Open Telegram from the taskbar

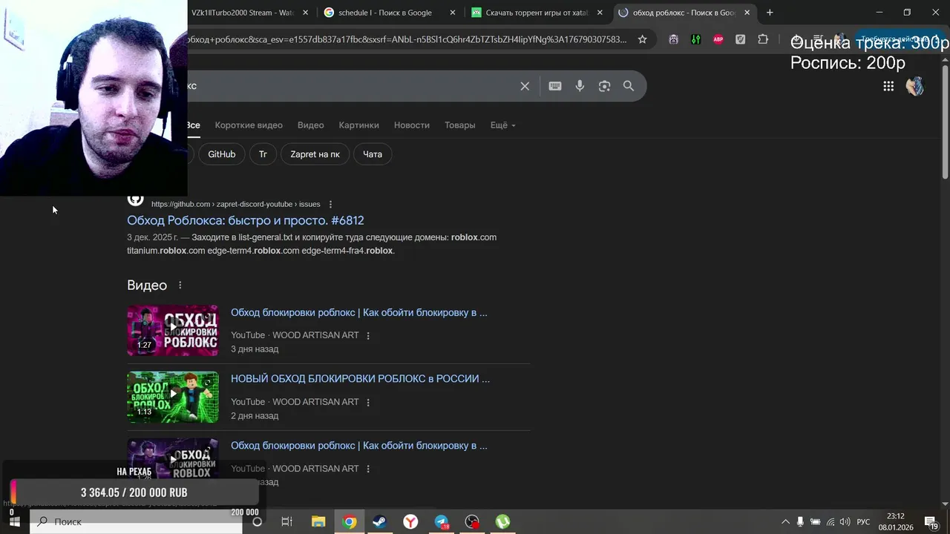pyautogui.click(x=442, y=521)
